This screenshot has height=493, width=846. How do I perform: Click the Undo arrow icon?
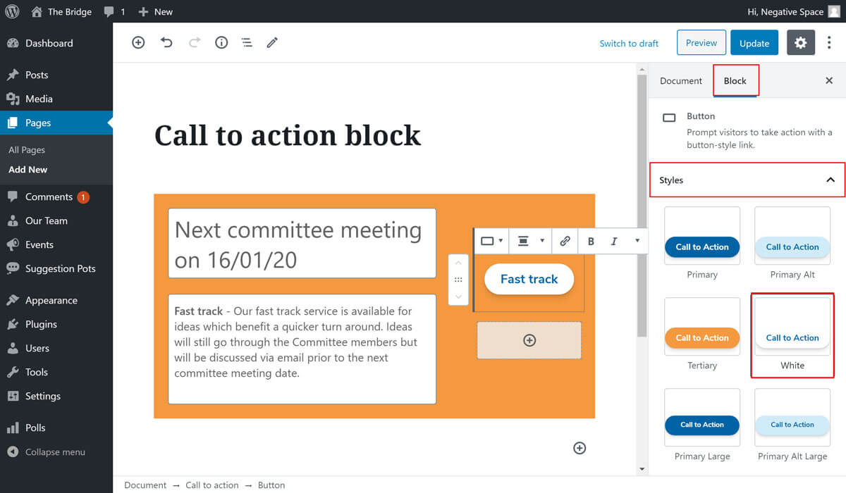coord(166,43)
